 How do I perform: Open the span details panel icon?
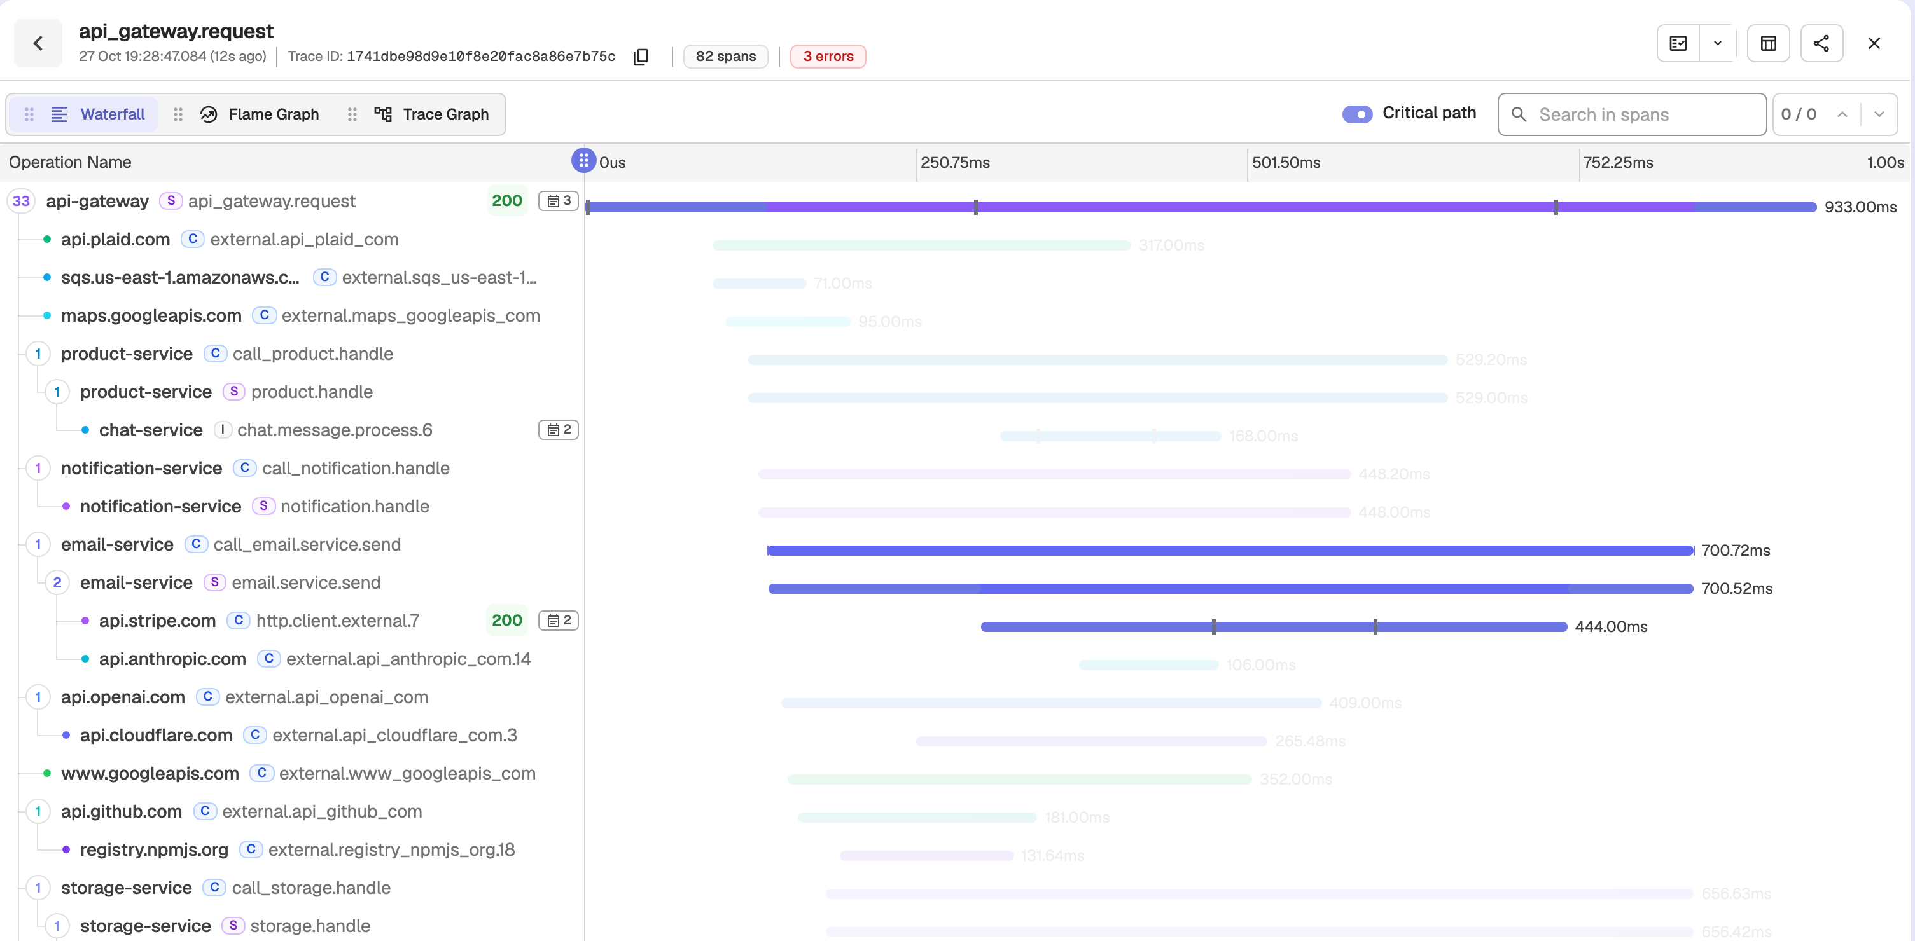pos(1678,43)
